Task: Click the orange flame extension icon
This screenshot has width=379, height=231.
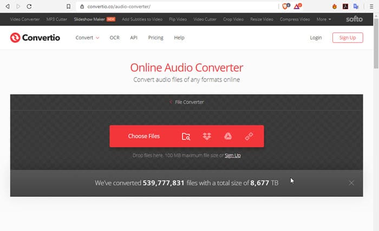Action: point(335,6)
